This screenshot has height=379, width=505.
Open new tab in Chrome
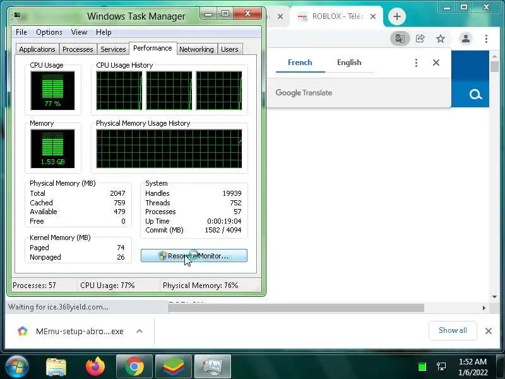[397, 16]
